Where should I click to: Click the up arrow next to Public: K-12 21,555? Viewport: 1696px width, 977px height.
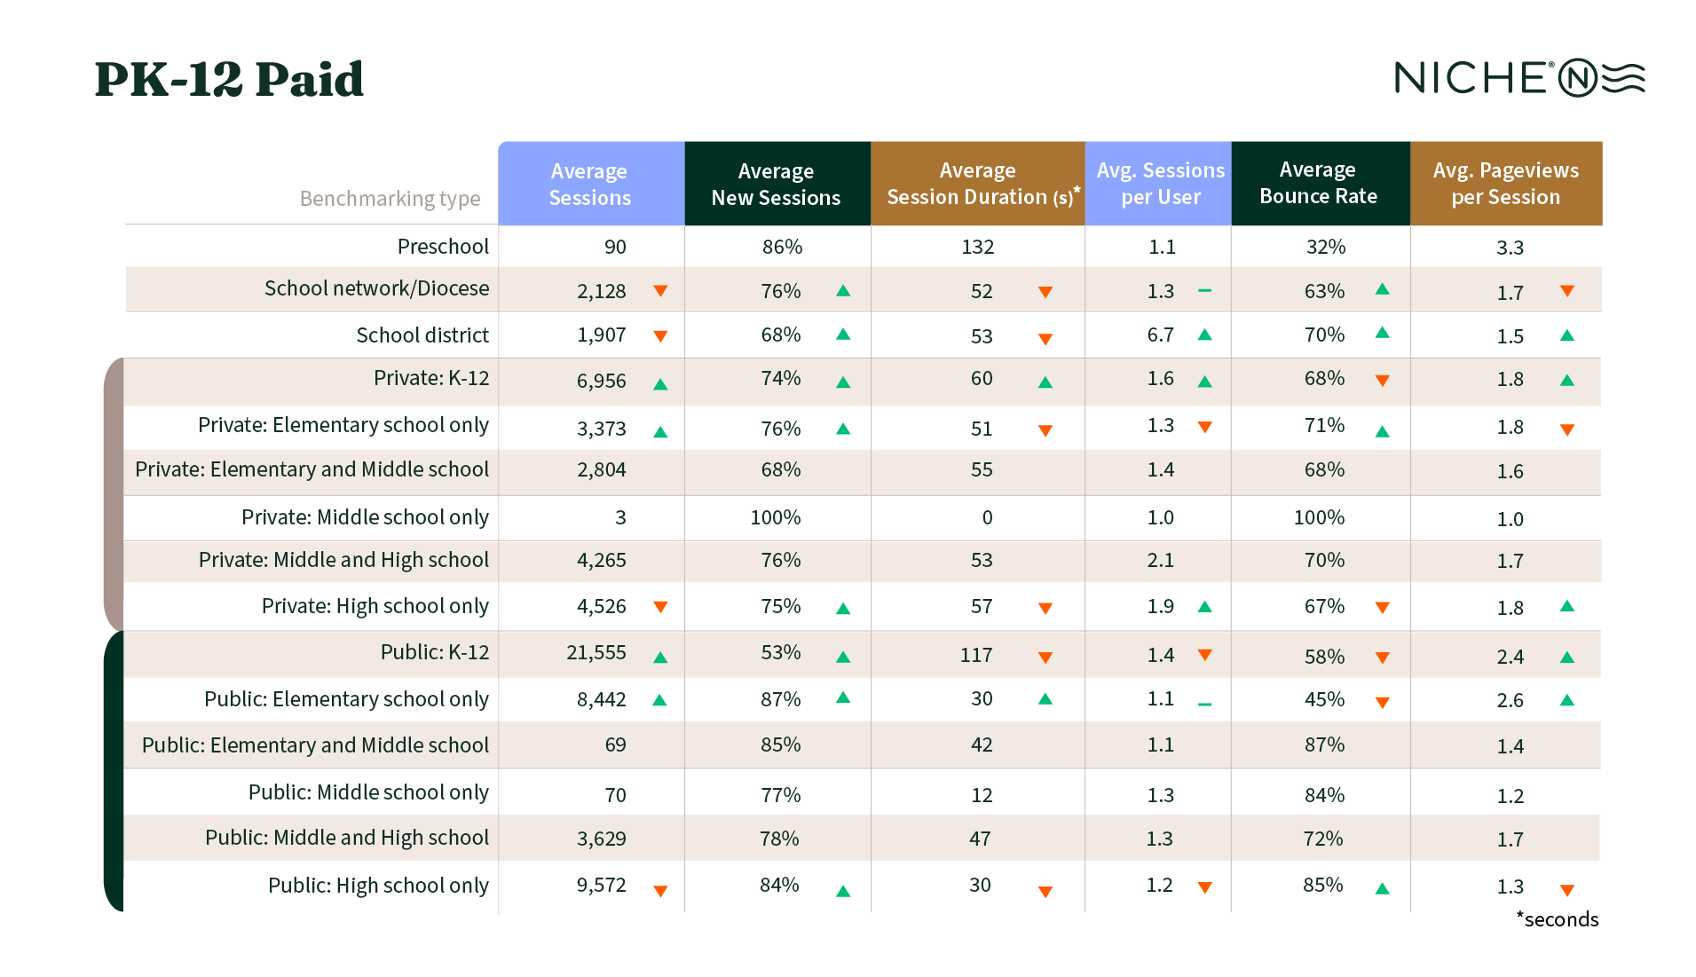click(x=660, y=658)
